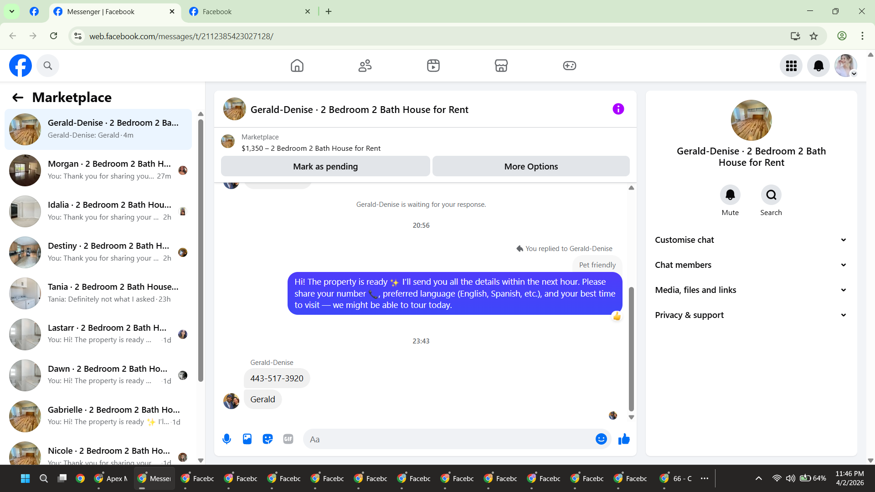This screenshot has height=492, width=875.
Task: Open the tab search dropdown arrow
Action: tap(12, 11)
